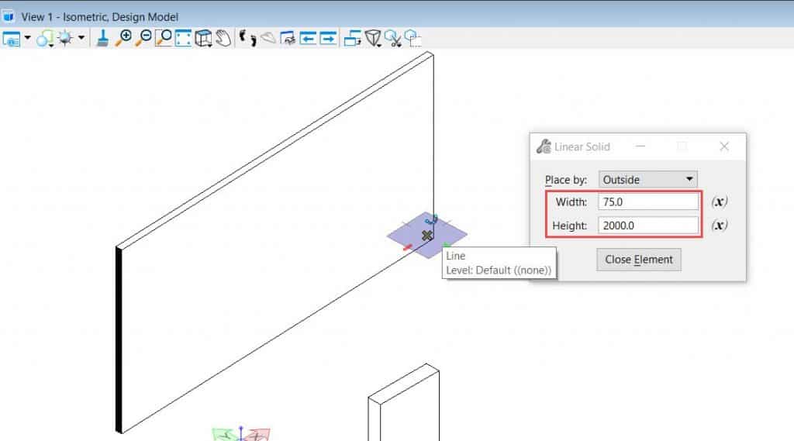Select the Zoom In tool
The image size is (794, 441).
coord(123,38)
